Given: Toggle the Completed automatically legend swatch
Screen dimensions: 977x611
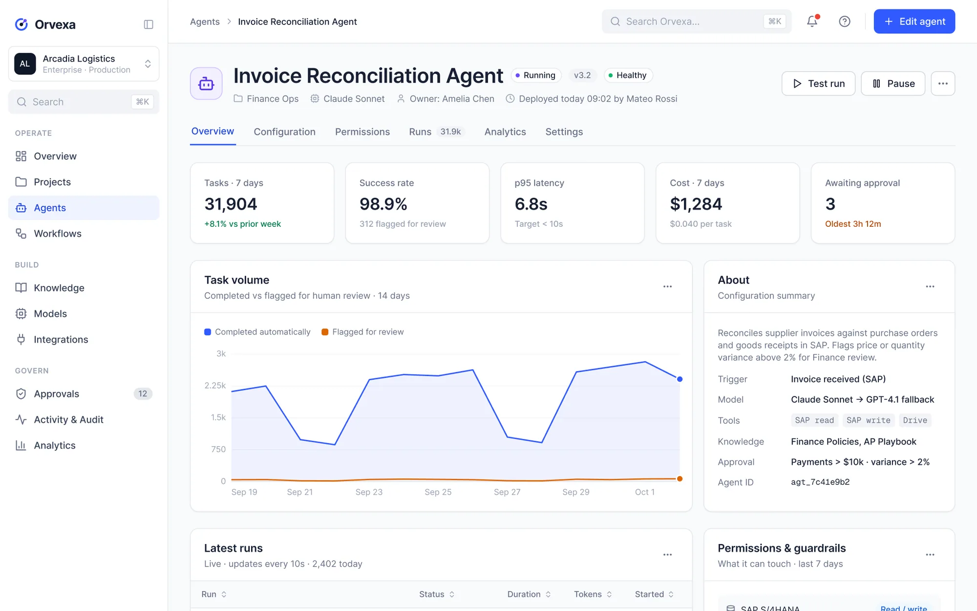Looking at the screenshot, I should click(208, 332).
